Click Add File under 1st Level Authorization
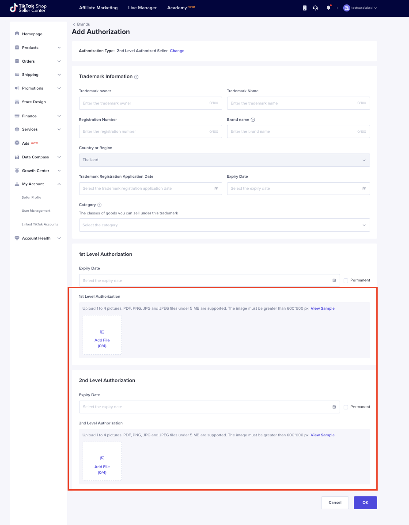The image size is (409, 525). click(102, 335)
